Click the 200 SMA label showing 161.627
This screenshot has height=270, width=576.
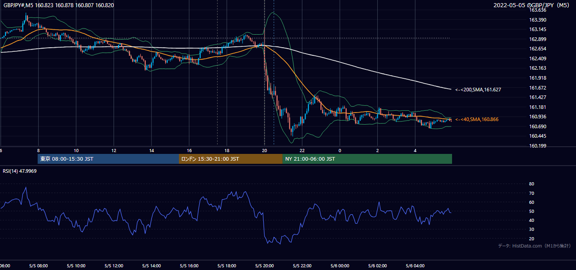click(x=478, y=90)
